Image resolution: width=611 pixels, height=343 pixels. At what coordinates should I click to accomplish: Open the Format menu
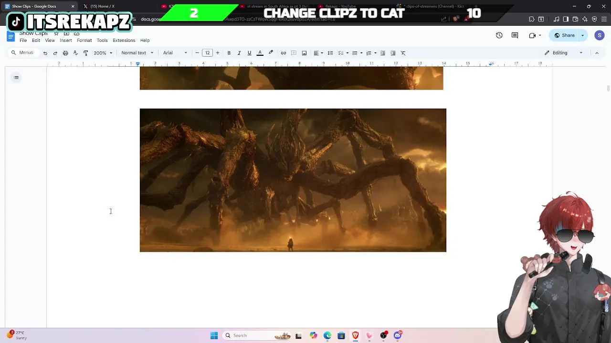[84, 40]
